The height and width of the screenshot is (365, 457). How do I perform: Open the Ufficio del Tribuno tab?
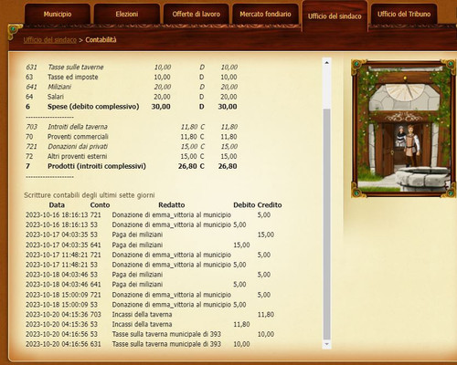(404, 14)
